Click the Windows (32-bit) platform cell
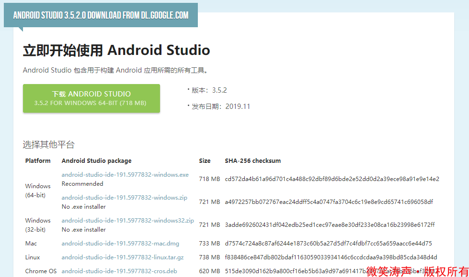This screenshot has width=469, height=277. pyautogui.click(x=38, y=225)
